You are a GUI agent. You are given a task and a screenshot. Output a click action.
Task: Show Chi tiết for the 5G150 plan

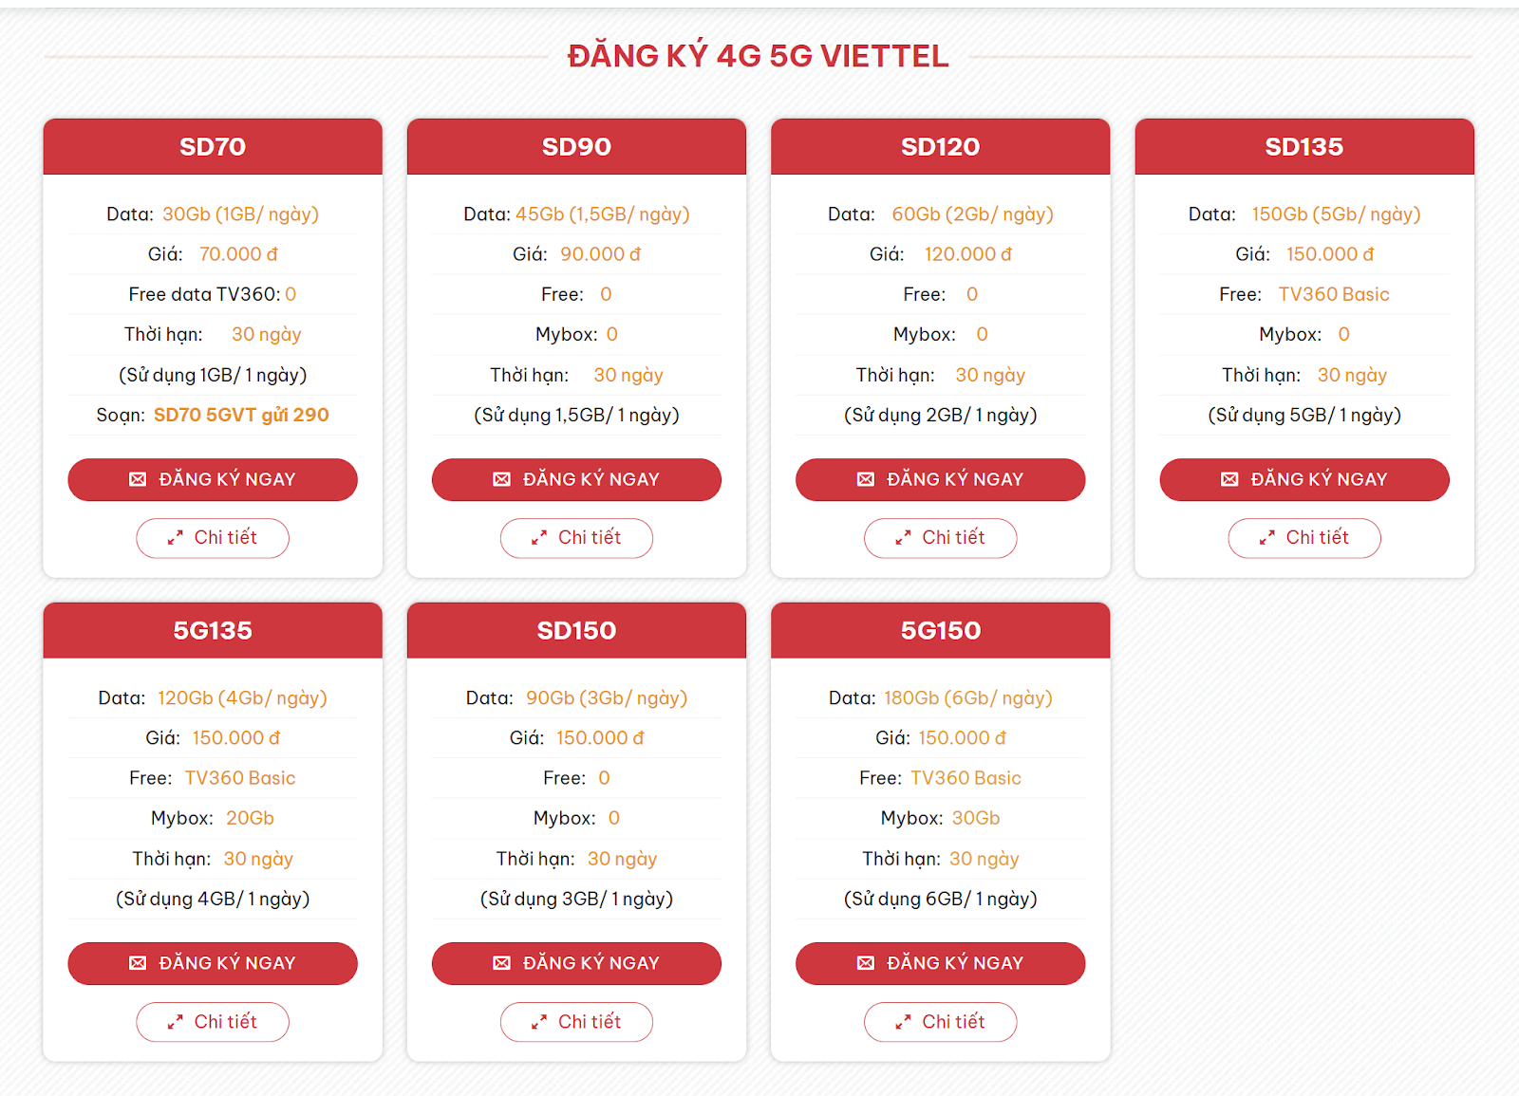click(940, 1022)
